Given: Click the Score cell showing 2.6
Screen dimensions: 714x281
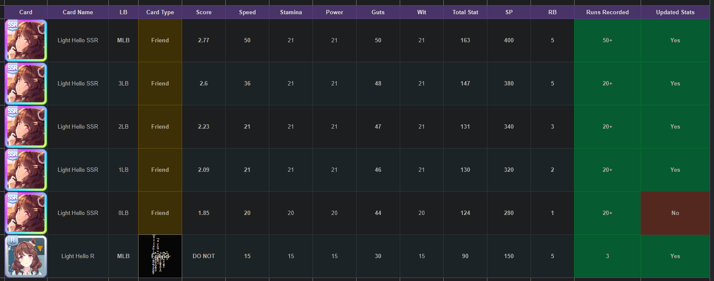Looking at the screenshot, I should pos(204,83).
